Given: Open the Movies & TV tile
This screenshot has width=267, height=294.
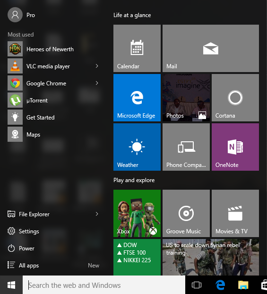Looking at the screenshot, I should coord(235,213).
